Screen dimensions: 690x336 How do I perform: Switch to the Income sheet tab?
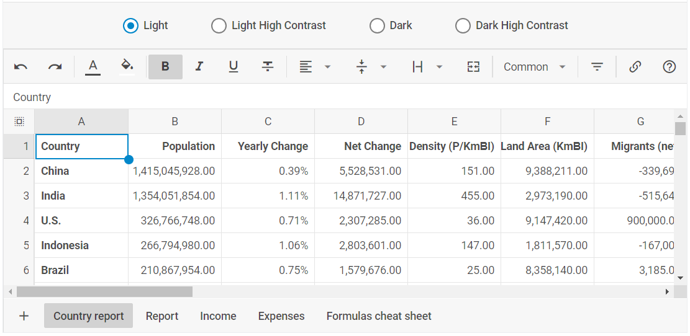point(218,316)
